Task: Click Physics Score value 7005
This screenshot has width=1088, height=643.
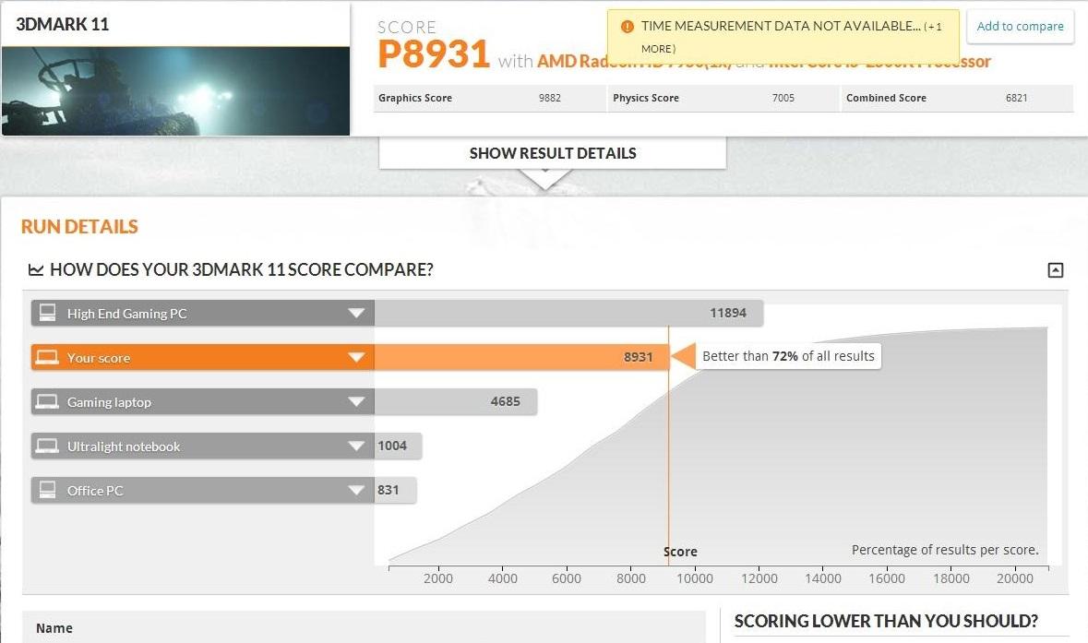Action: tap(783, 98)
